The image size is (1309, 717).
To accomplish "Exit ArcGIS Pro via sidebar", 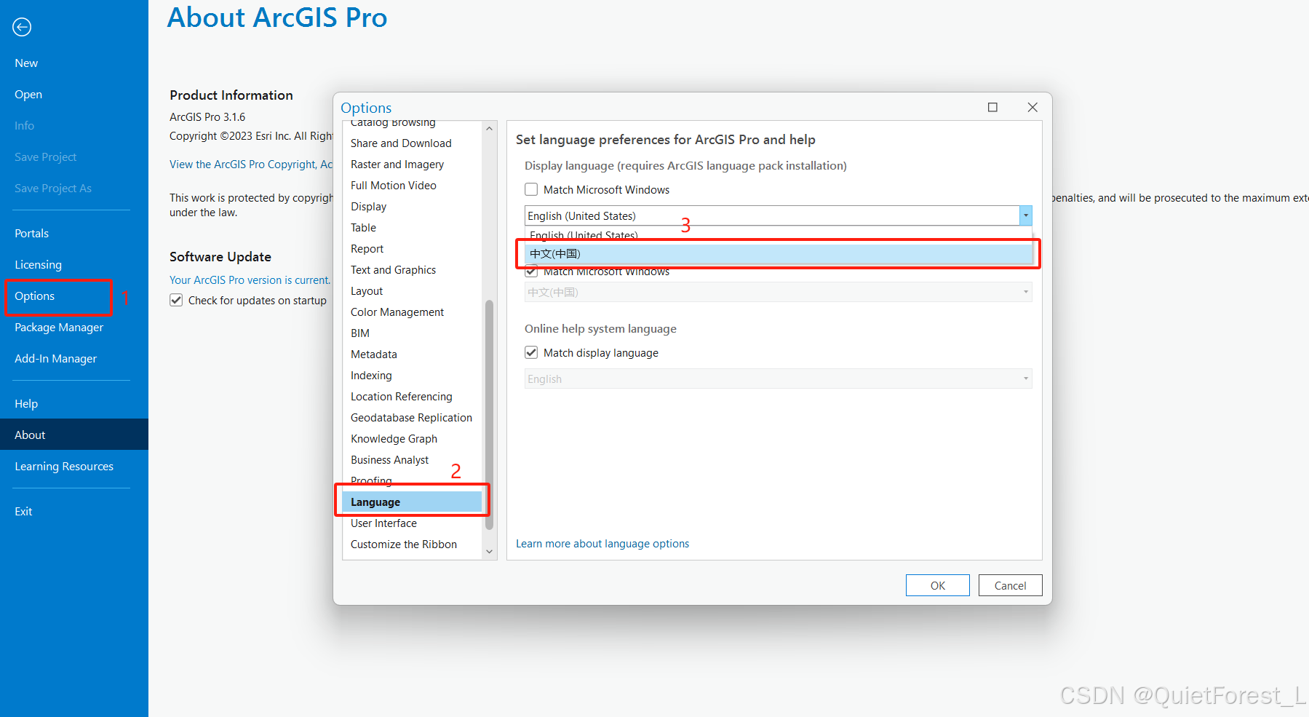I will (23, 512).
